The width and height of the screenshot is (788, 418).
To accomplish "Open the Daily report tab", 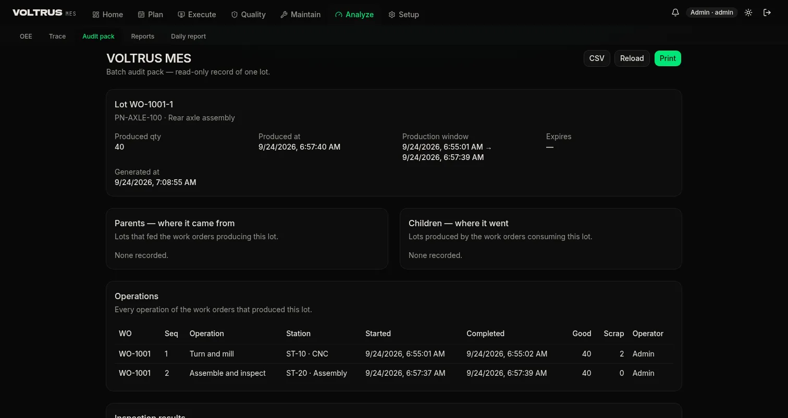I will point(188,36).
